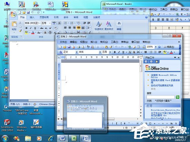Open the font dropdown showing 宋体 in 文档 2
Screen dimensions: 190x142
coord(100,52)
